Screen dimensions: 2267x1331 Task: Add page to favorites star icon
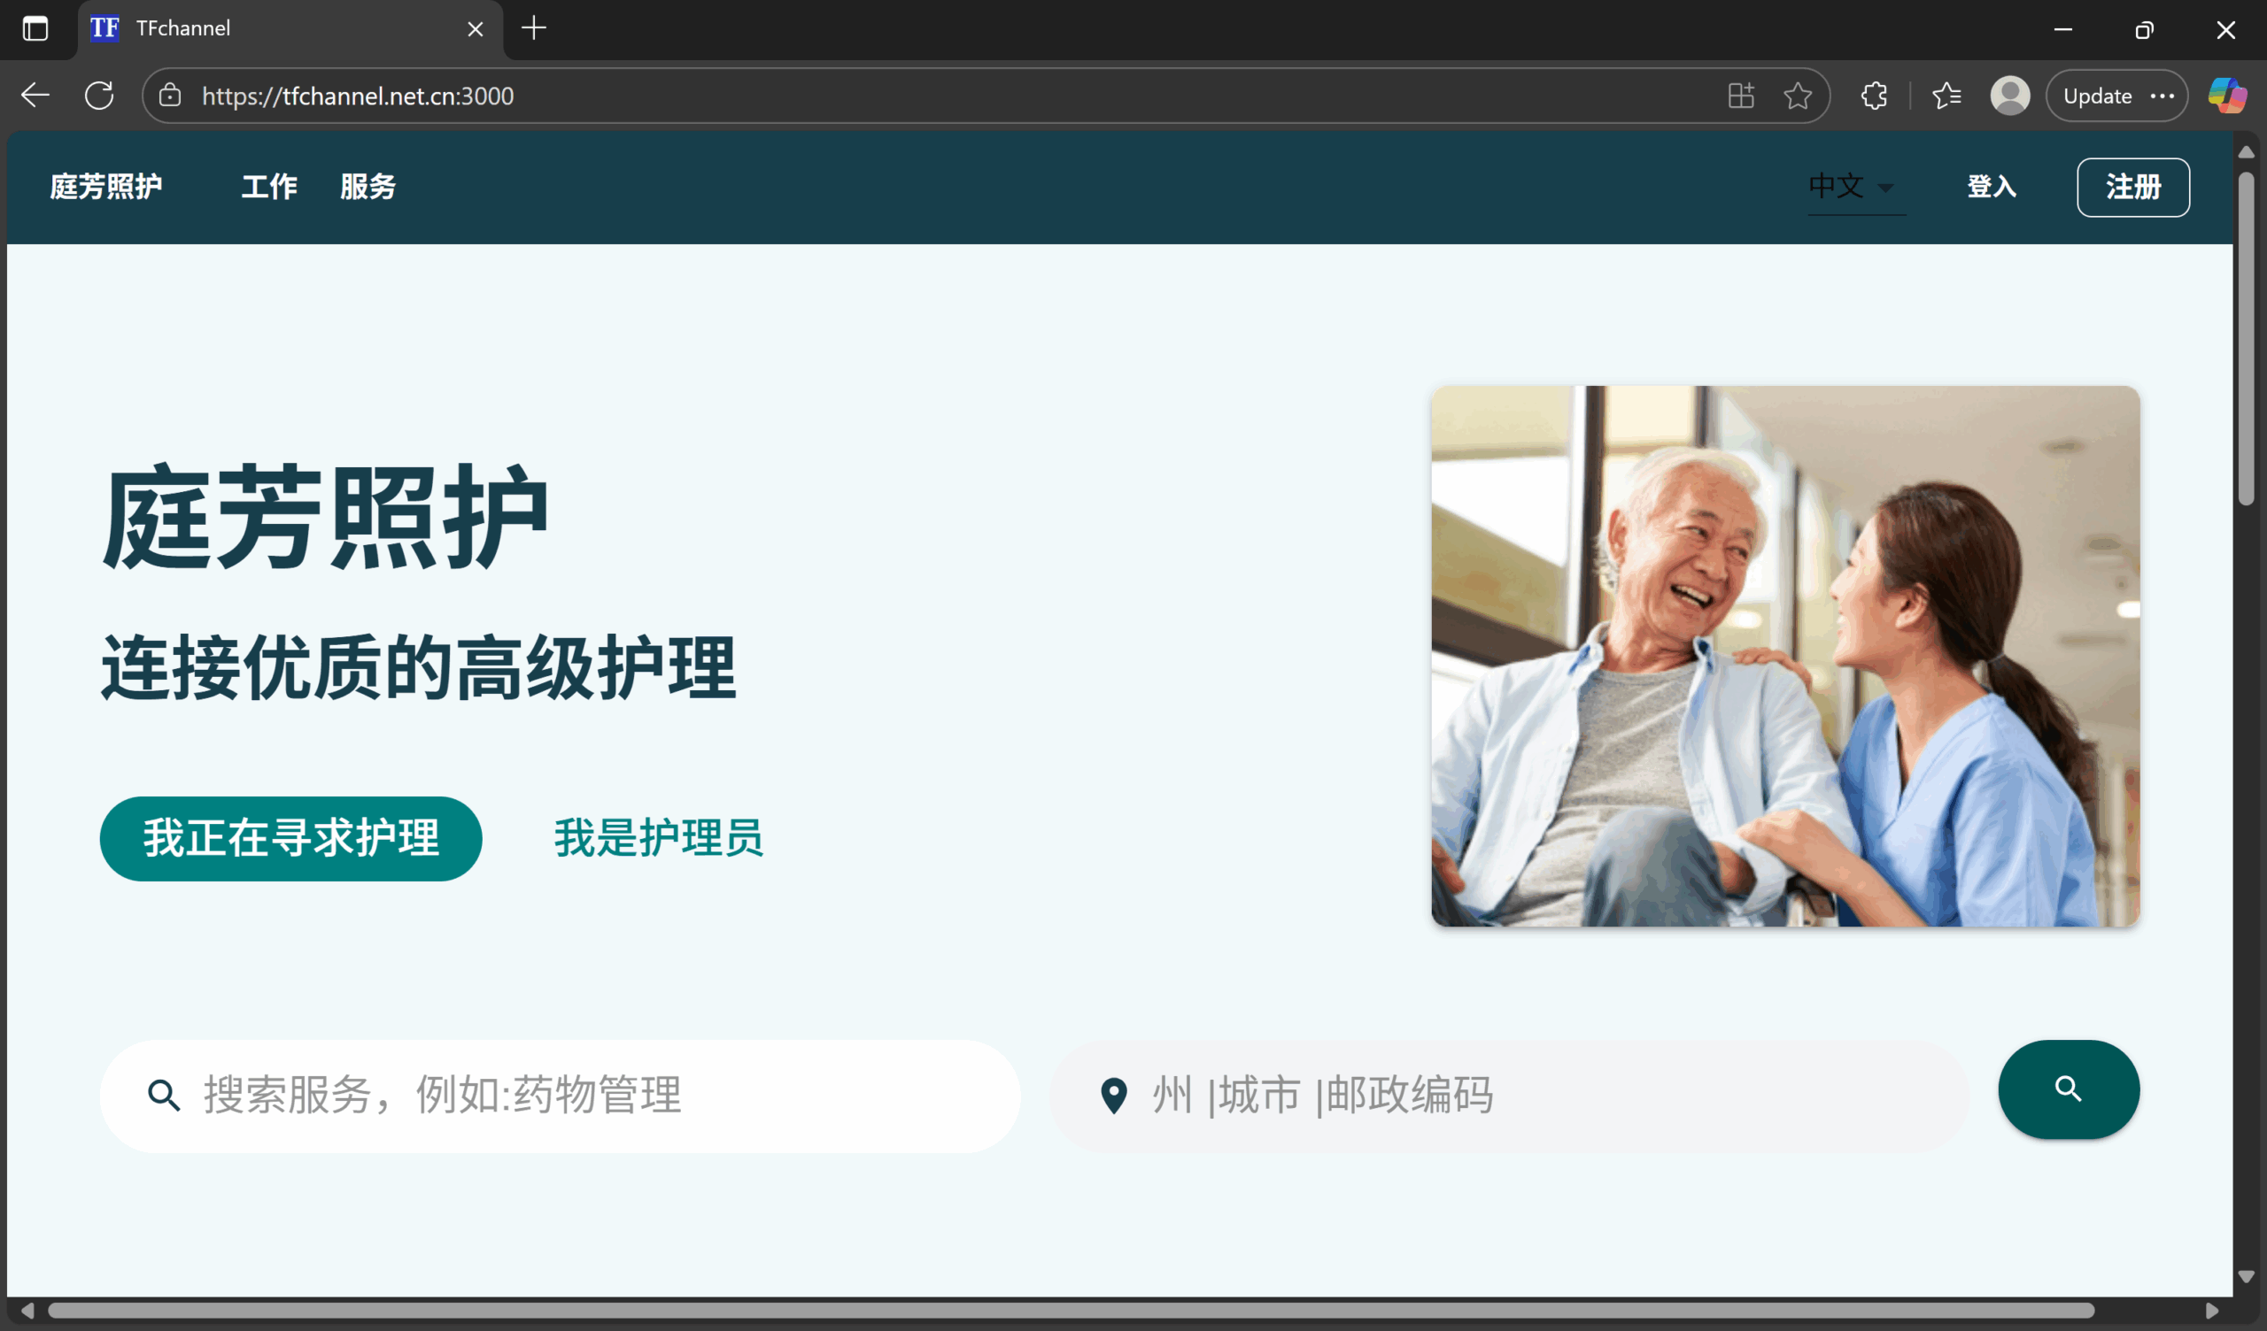click(x=1798, y=96)
